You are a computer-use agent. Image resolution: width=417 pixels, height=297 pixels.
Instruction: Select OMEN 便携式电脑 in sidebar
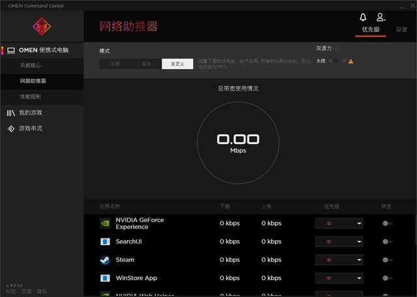[x=42, y=50]
